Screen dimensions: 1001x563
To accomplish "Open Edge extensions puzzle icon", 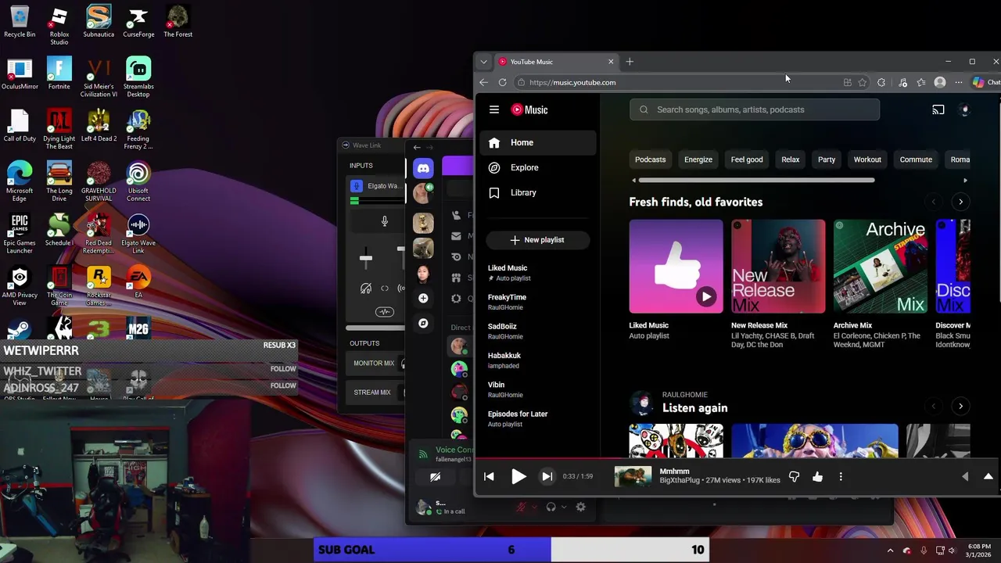I will coord(881,82).
